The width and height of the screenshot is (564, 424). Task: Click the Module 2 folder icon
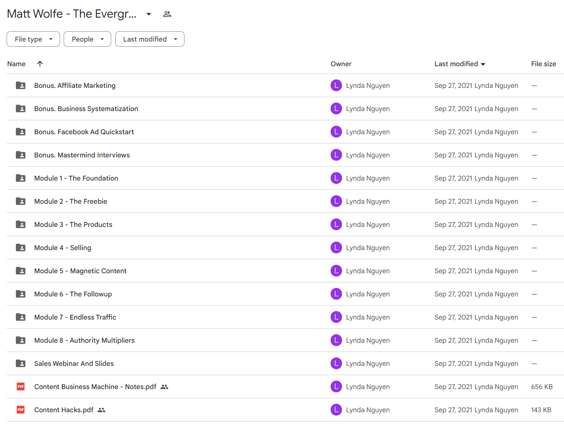21,201
